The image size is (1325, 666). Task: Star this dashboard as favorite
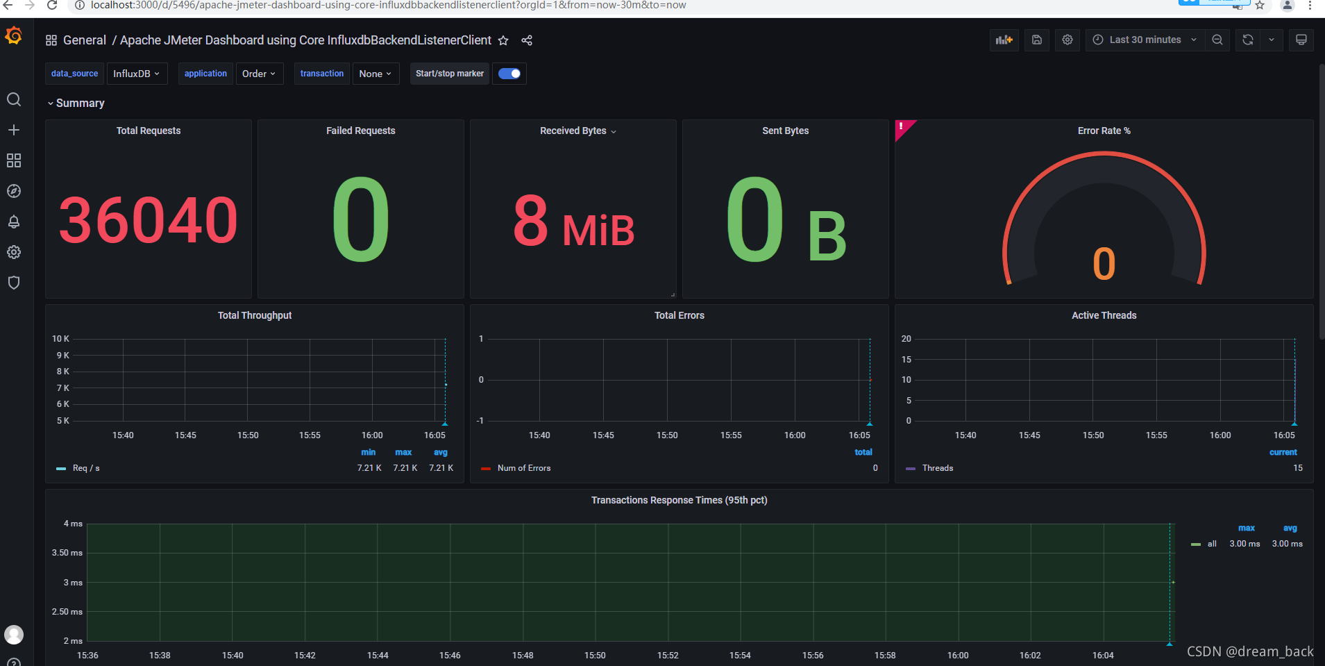click(x=503, y=40)
